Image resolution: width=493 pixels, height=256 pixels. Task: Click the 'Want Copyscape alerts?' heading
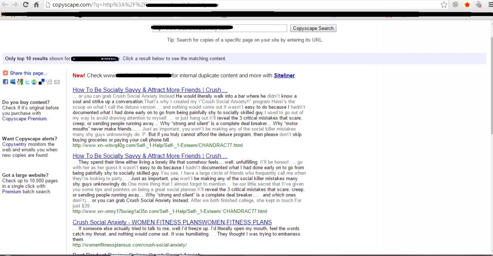tap(30, 139)
